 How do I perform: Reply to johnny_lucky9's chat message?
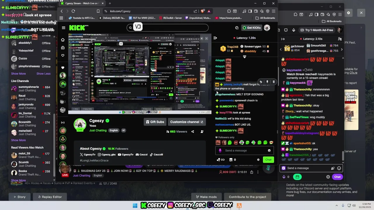pyautogui.click(x=261, y=82)
